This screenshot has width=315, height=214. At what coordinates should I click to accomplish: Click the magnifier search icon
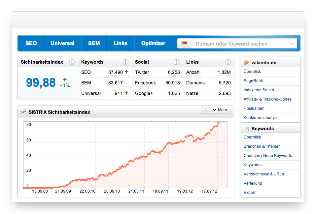click(291, 43)
